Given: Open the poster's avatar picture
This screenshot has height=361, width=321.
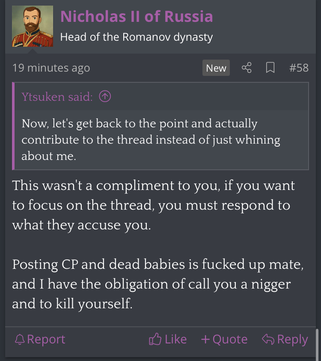Looking at the screenshot, I should (33, 26).
